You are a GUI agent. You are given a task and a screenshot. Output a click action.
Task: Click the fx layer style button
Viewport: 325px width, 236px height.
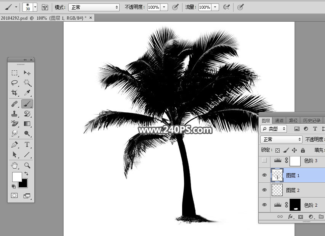(290, 217)
